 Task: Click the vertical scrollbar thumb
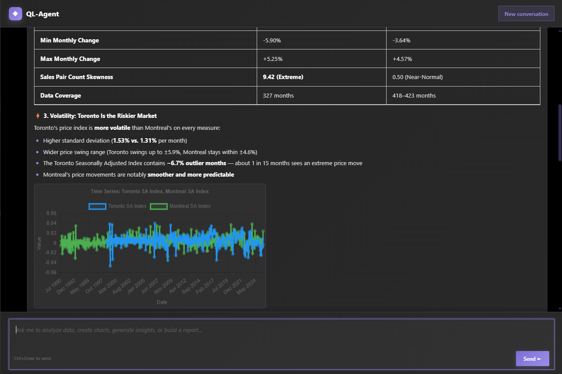point(560,132)
